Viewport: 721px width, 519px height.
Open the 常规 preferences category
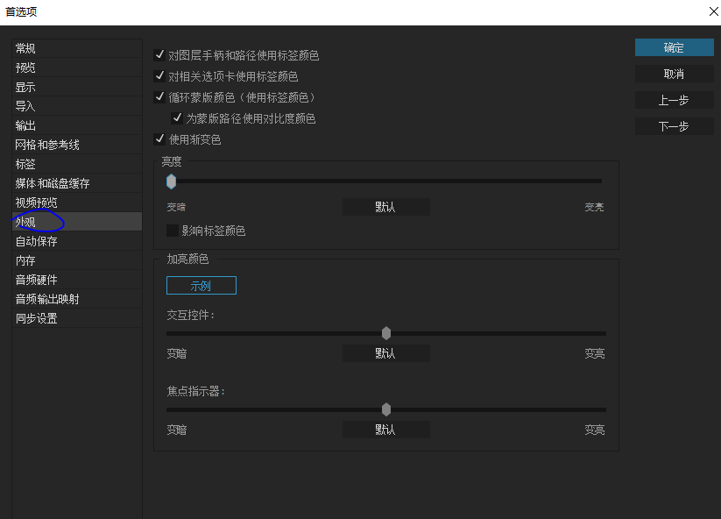click(x=77, y=48)
